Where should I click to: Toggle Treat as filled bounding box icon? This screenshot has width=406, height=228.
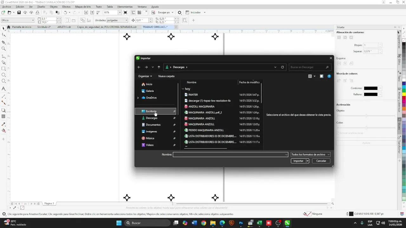pos(185,20)
